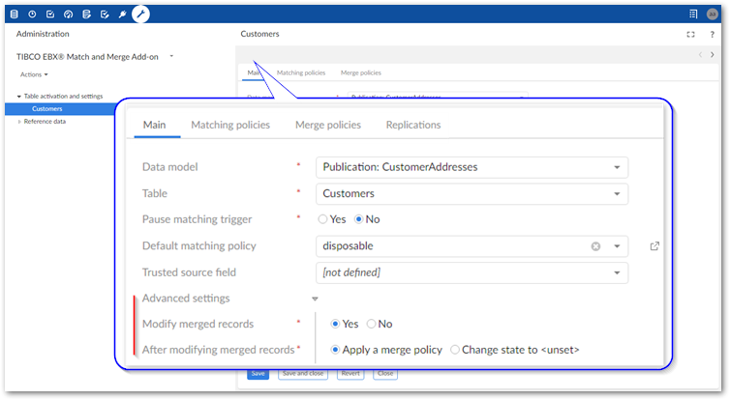The width and height of the screenshot is (730, 400).
Task: Open the clock history icon
Action: click(x=33, y=14)
